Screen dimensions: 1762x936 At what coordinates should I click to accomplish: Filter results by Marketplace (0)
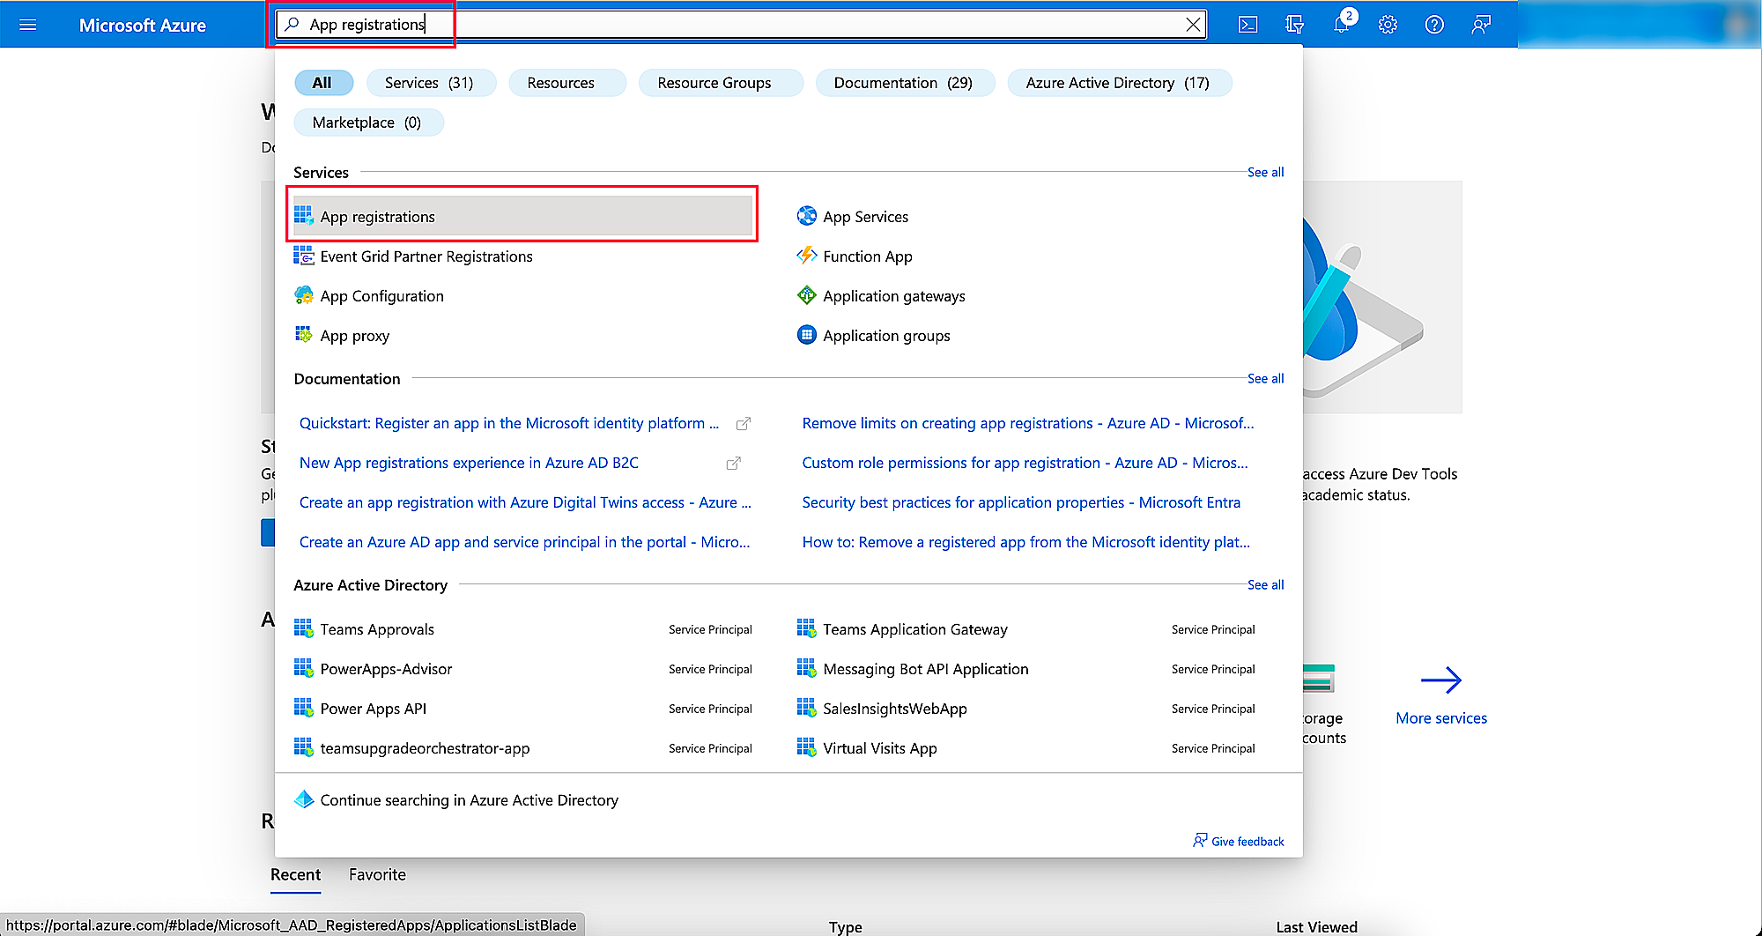[x=367, y=123]
